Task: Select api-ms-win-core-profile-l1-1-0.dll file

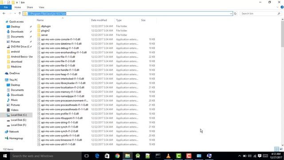Action: tap(60, 114)
